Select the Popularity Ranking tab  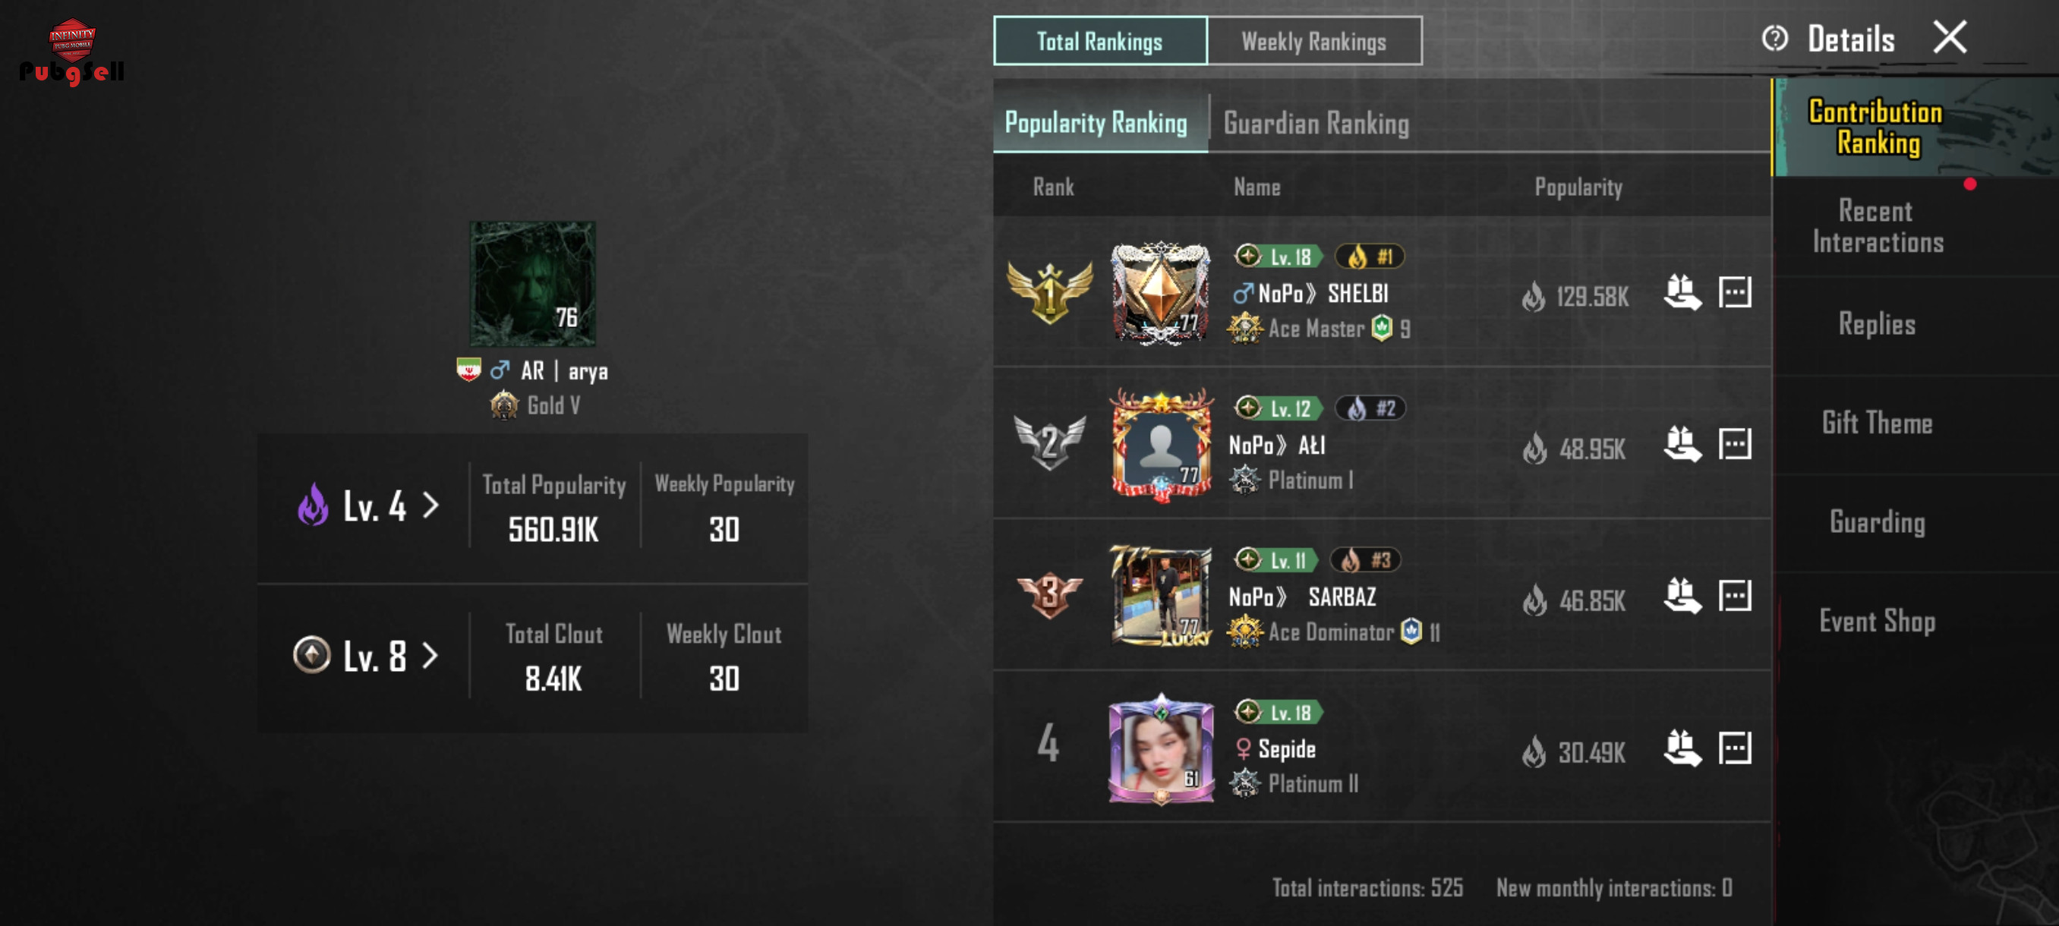[1096, 123]
